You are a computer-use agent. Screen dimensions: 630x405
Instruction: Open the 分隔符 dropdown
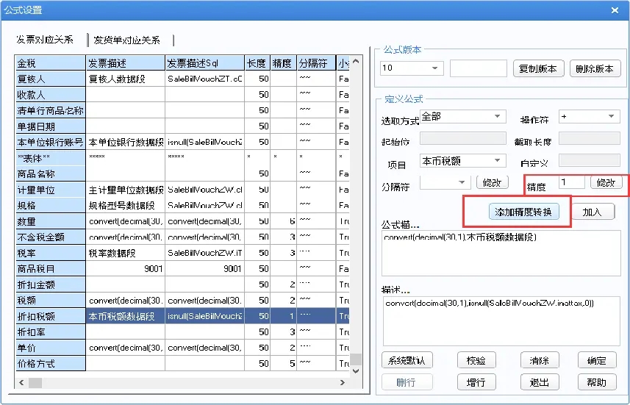(445, 182)
